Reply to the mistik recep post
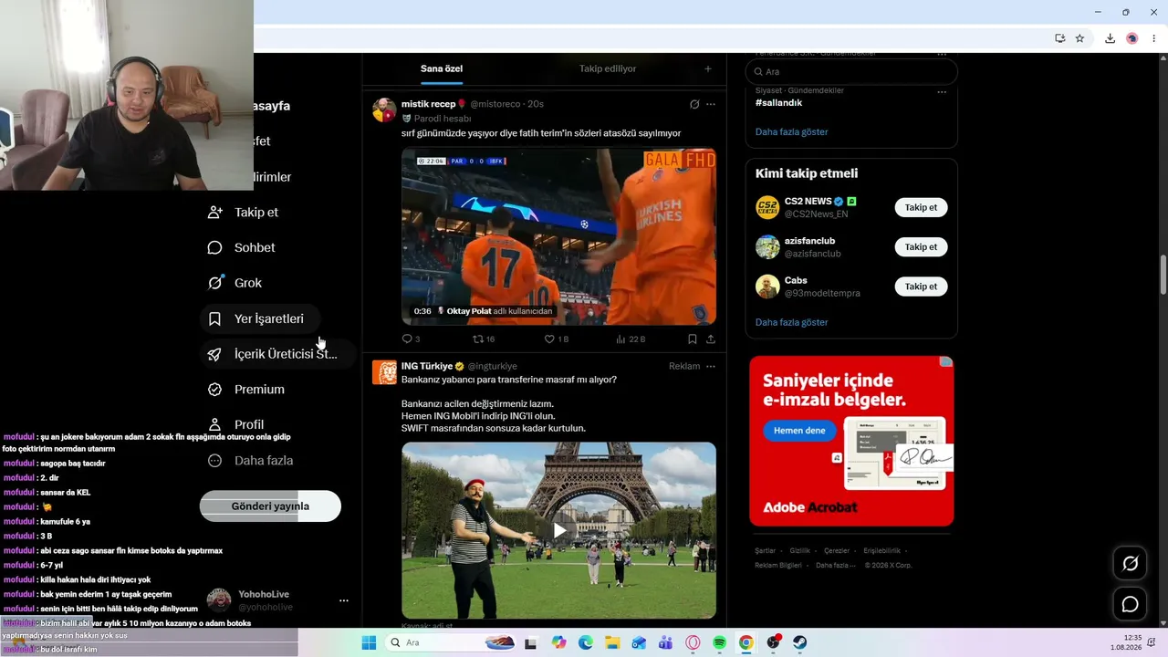The image size is (1168, 657). [411, 339]
